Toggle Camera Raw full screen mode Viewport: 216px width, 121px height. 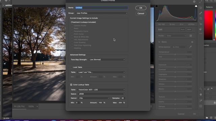[201, 1]
